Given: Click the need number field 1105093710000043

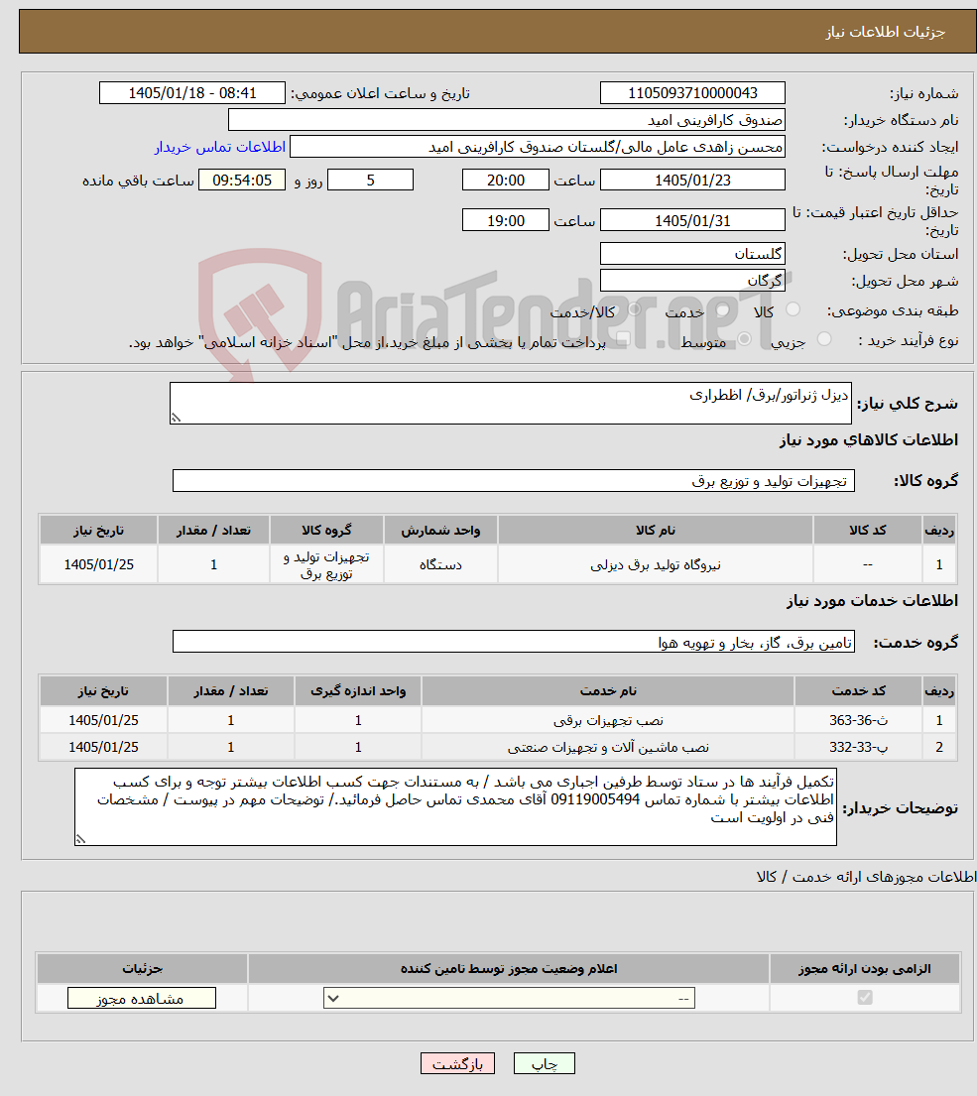Looking at the screenshot, I should [692, 93].
